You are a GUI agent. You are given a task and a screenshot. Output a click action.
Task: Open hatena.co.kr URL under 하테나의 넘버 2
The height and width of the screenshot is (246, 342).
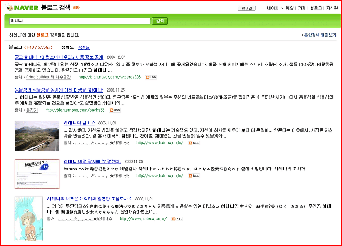pos(160,143)
